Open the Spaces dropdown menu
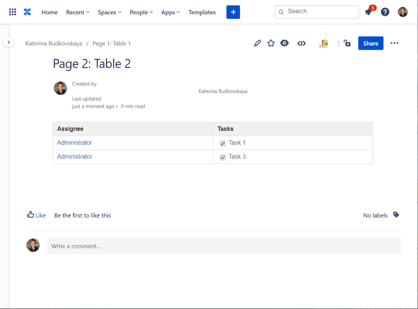 (x=109, y=12)
